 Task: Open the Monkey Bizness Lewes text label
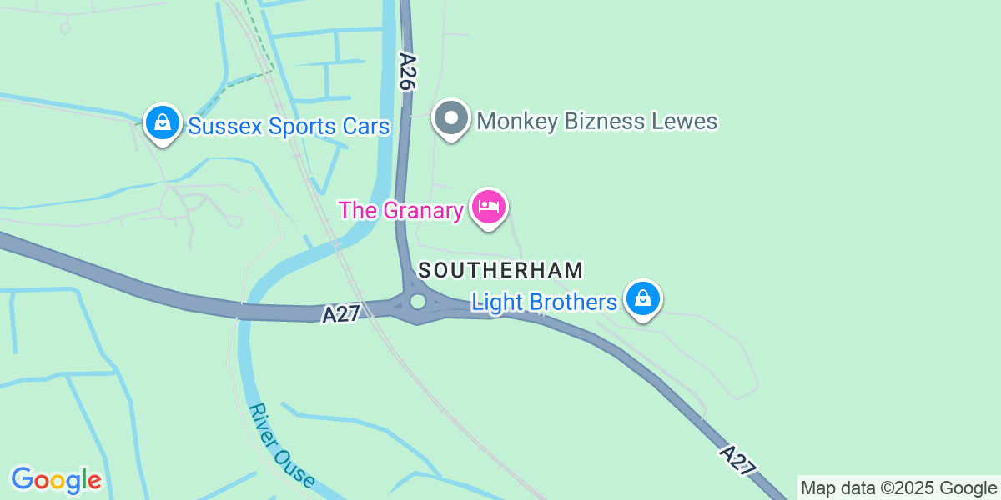(597, 122)
